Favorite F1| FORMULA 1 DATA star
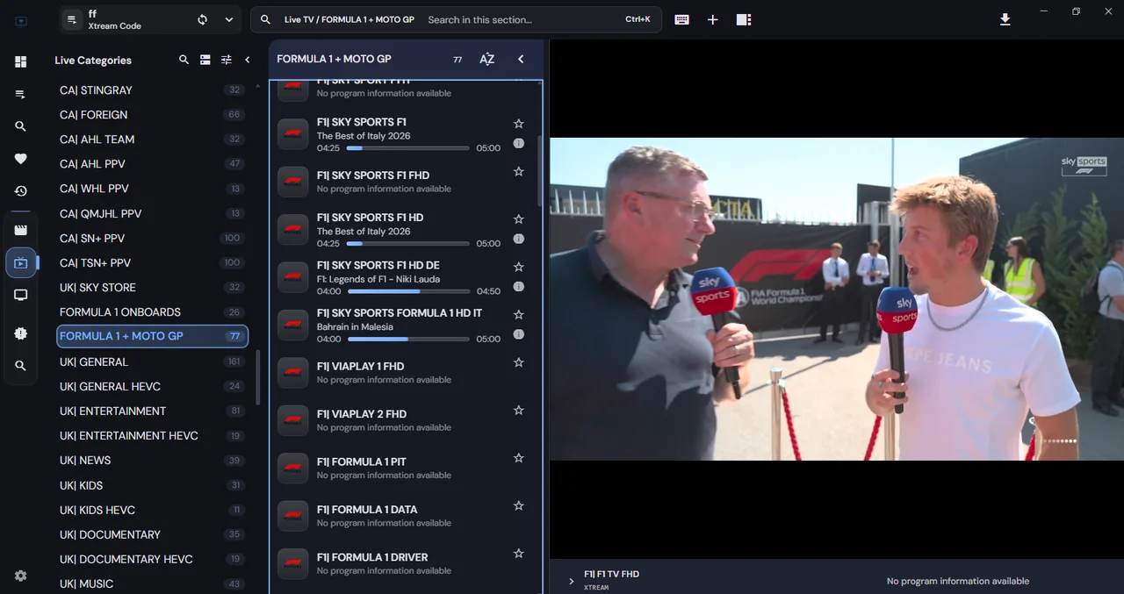This screenshot has height=594, width=1124. tap(518, 505)
